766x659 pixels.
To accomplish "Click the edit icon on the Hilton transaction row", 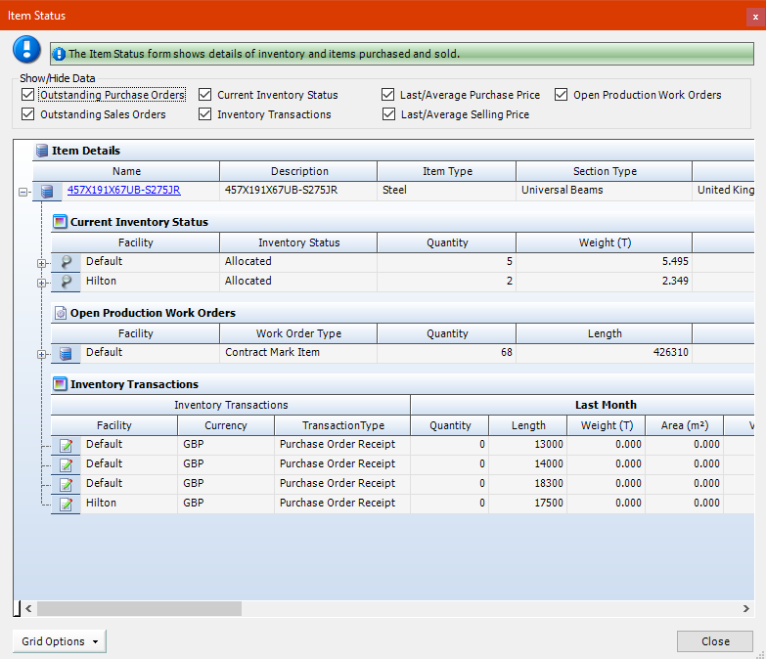I will click(x=66, y=504).
